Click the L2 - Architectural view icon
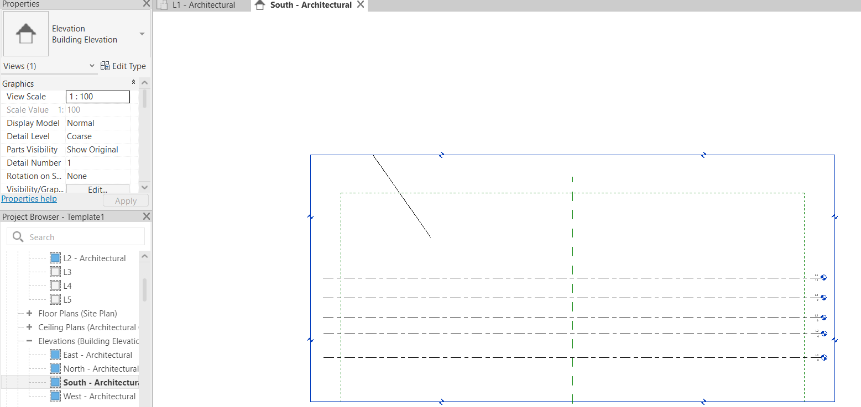Screen dimensions: 861x407 pyautogui.click(x=55, y=257)
